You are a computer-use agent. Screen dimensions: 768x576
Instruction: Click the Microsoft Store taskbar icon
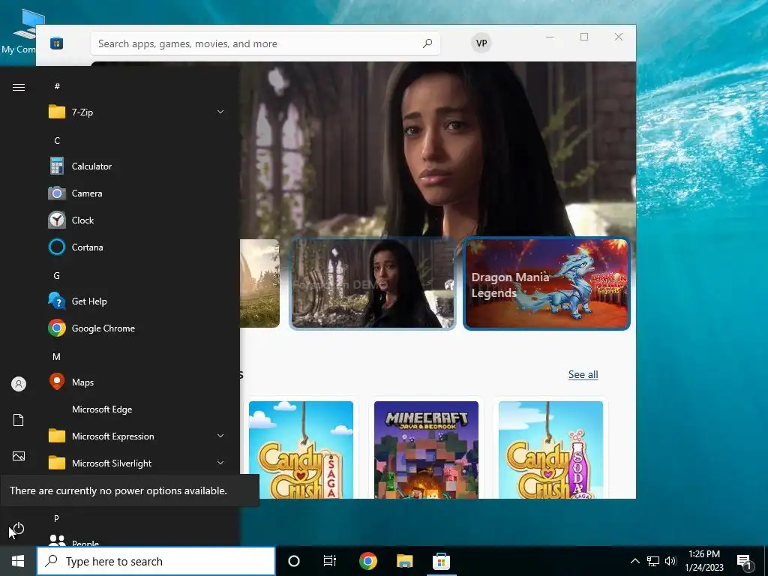coord(441,561)
